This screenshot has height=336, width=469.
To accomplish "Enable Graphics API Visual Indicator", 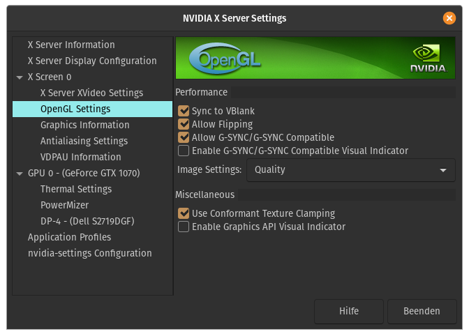I will pos(184,227).
